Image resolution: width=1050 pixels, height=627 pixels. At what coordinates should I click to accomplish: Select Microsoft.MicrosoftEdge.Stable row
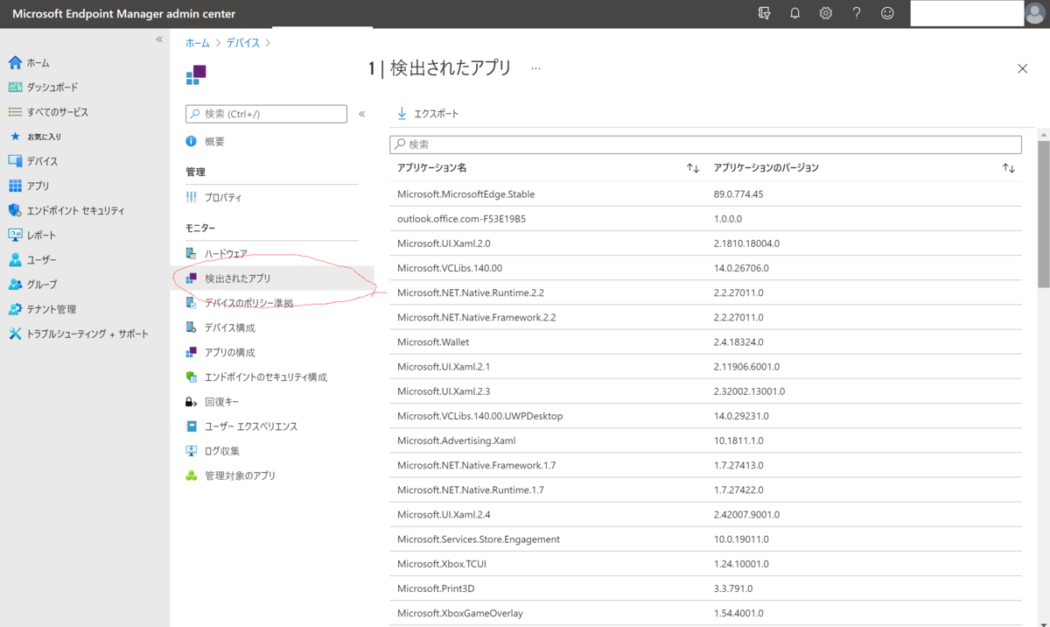[x=705, y=194]
